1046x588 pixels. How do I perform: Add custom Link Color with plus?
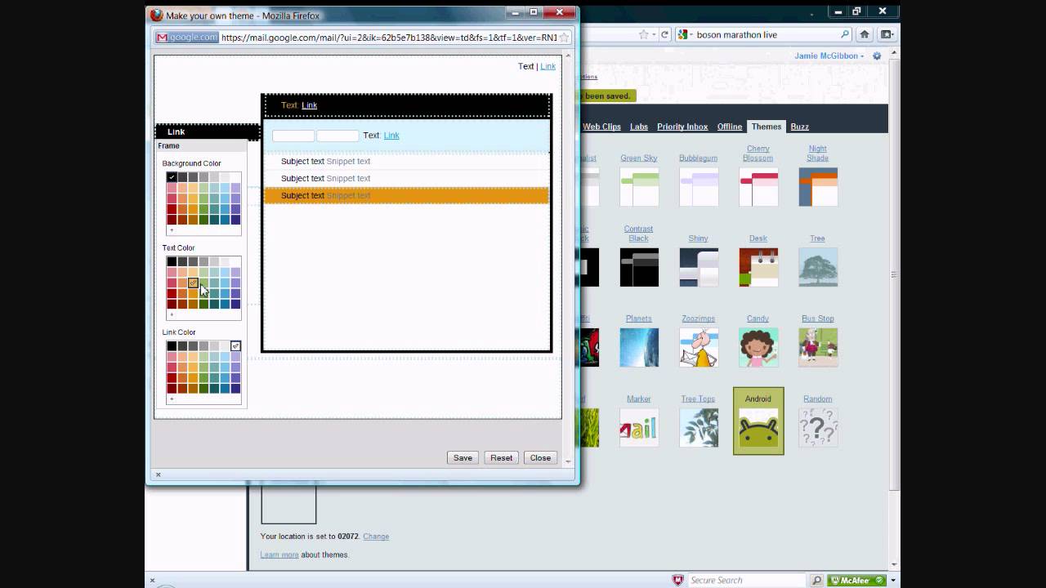click(172, 399)
